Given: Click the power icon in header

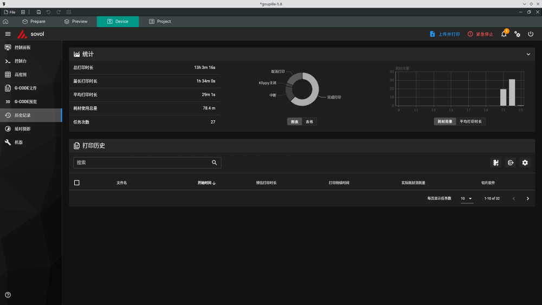Looking at the screenshot, I should coord(531,34).
